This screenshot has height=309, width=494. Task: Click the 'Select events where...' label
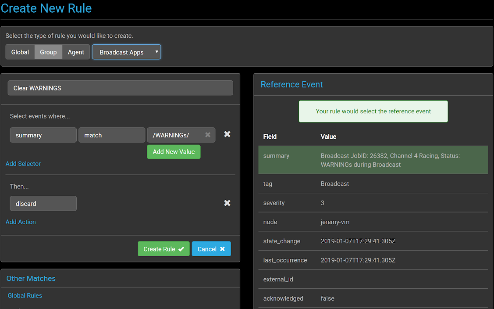click(40, 116)
